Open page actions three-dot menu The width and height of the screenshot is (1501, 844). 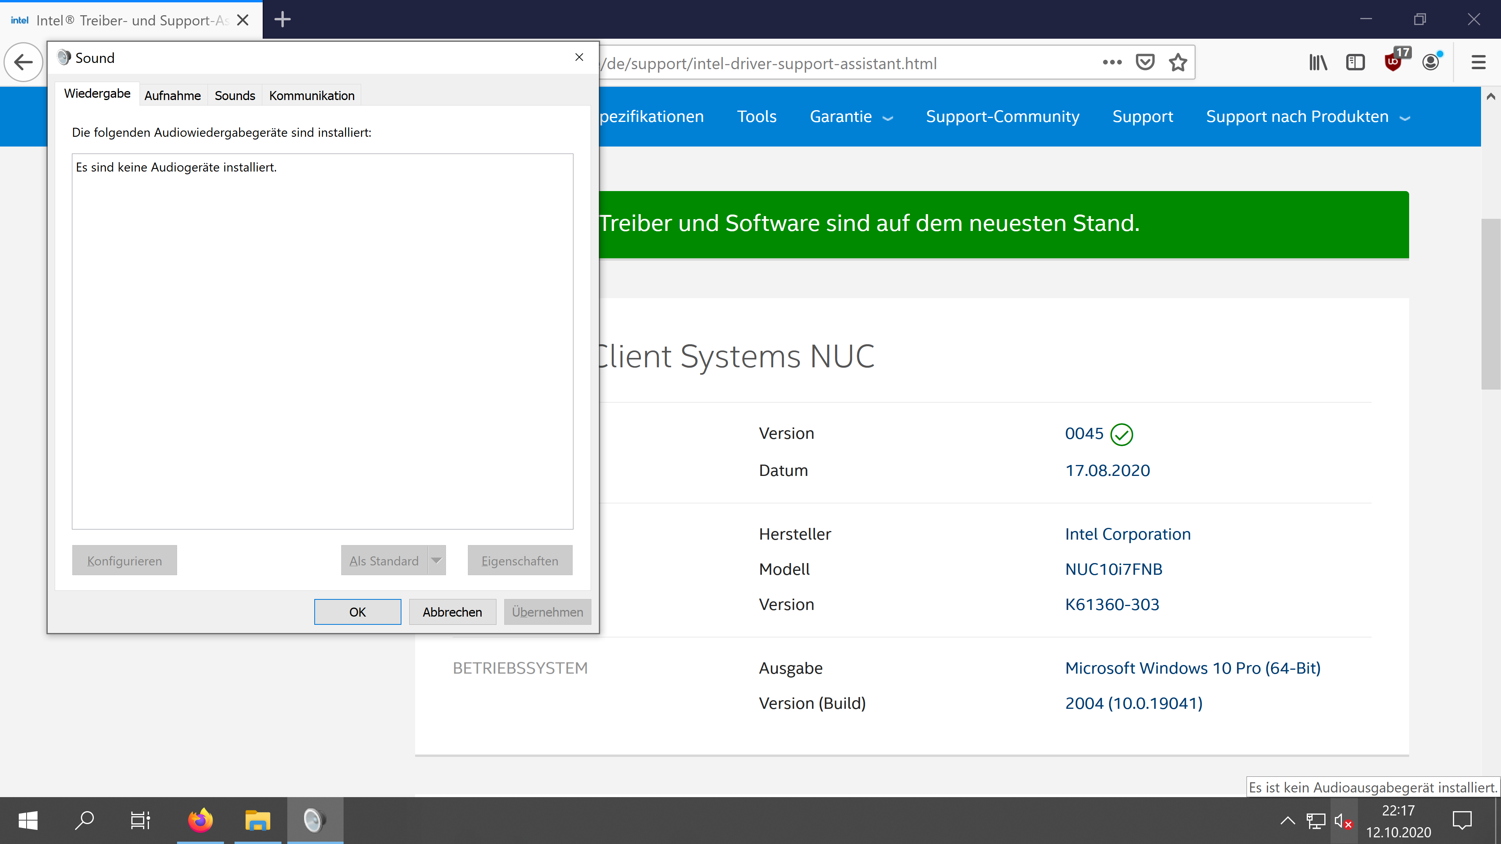1112,63
